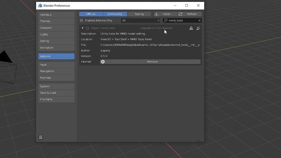
Task: Maximize the Blender Preferences window
Action: (x=187, y=6)
